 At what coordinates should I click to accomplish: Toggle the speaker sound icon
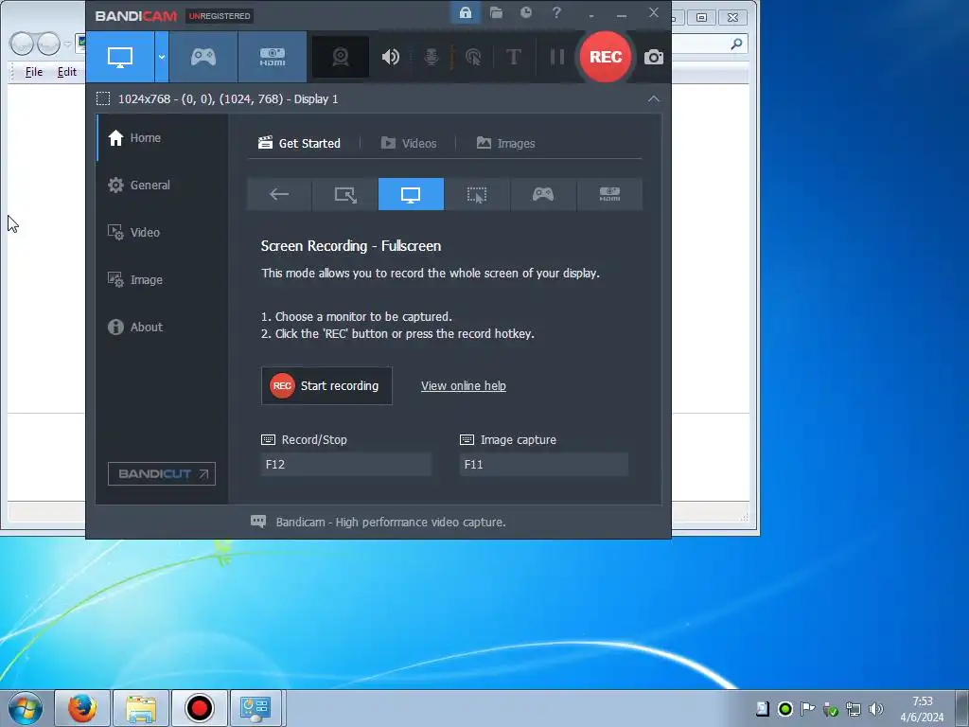(x=391, y=57)
